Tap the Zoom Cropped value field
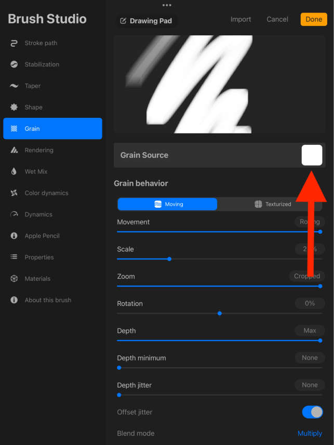This screenshot has height=445, width=334. pos(307,276)
